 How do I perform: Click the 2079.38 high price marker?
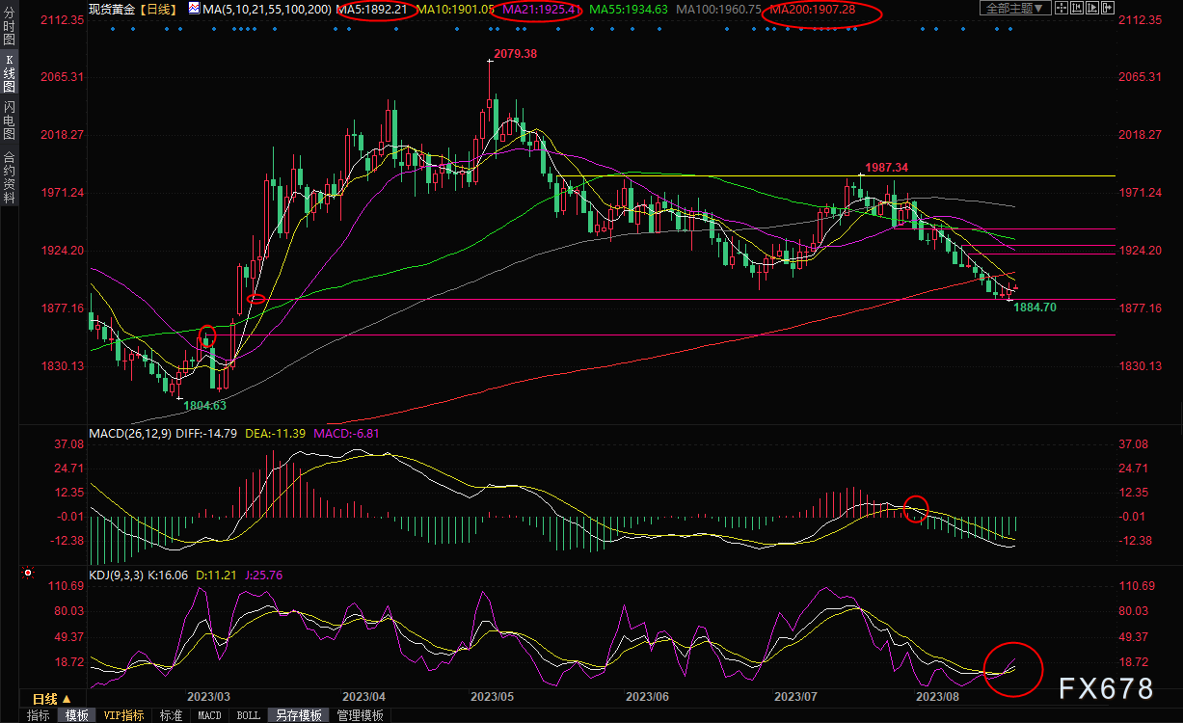pos(515,54)
